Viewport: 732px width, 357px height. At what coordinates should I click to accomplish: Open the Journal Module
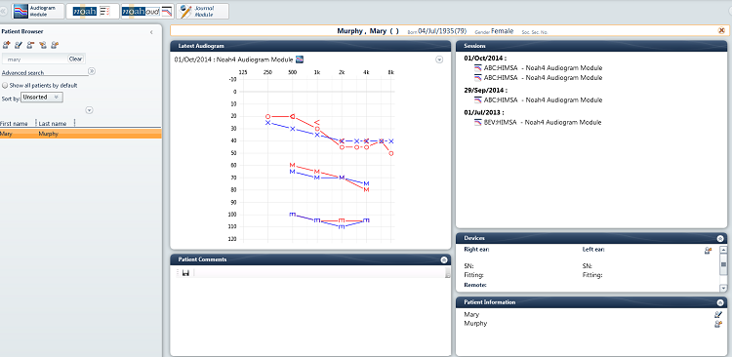pos(202,11)
